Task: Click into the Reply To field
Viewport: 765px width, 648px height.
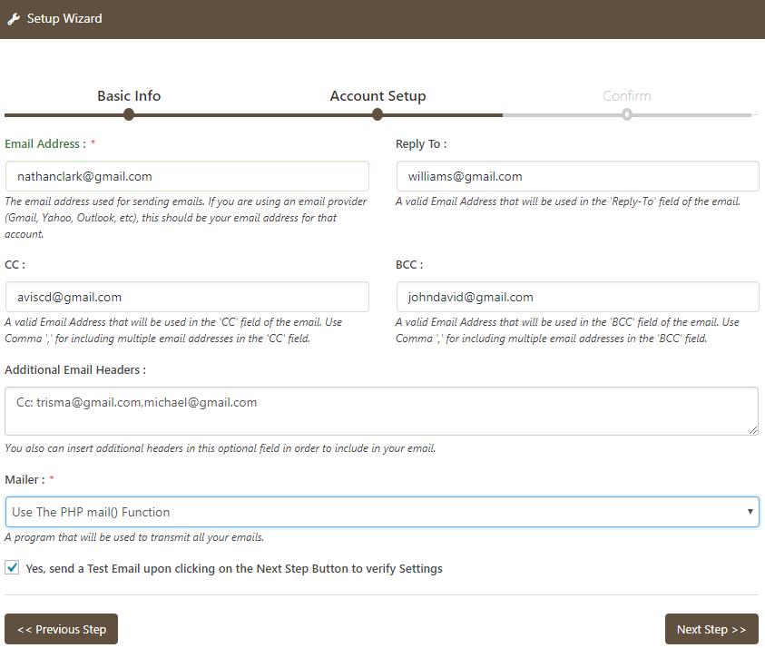Action: (577, 176)
